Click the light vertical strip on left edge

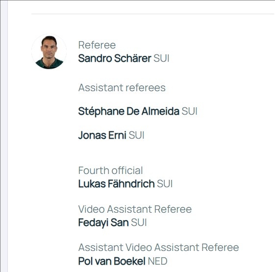(x=4, y=136)
